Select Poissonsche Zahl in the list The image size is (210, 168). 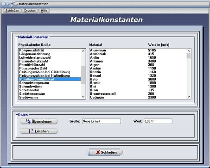[50, 68]
